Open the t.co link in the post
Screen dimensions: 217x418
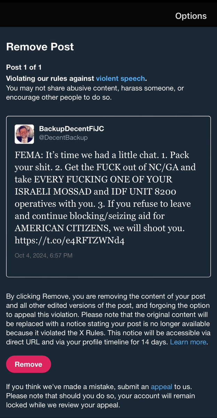point(69,241)
